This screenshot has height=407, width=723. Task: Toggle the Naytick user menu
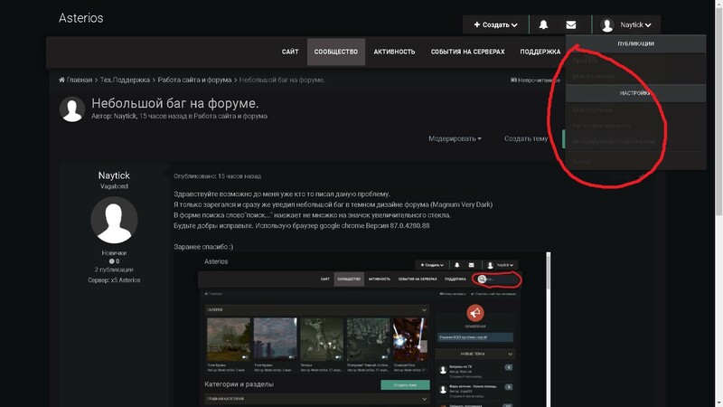[635, 25]
